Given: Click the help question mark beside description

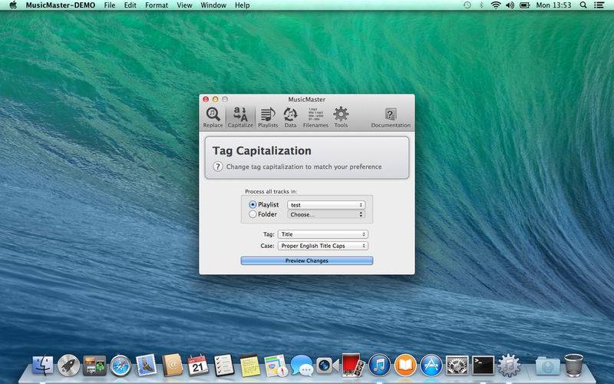Looking at the screenshot, I should tap(218, 167).
